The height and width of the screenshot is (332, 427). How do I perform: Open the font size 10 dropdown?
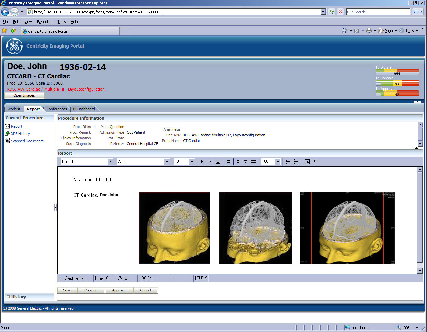(x=192, y=162)
